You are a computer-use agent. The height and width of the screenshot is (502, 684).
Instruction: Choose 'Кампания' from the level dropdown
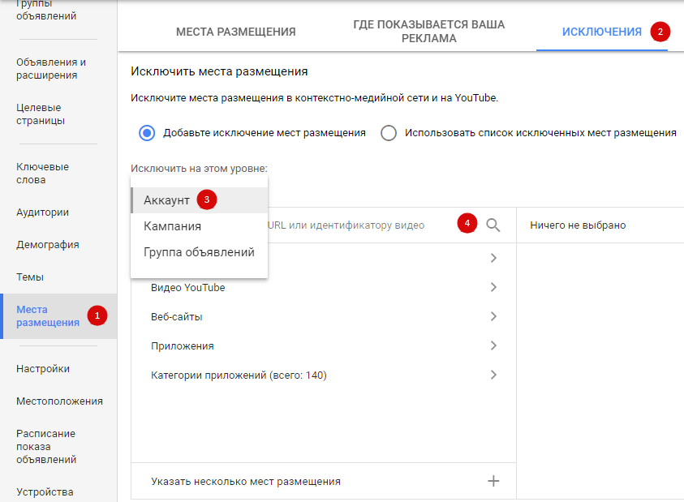tap(173, 226)
